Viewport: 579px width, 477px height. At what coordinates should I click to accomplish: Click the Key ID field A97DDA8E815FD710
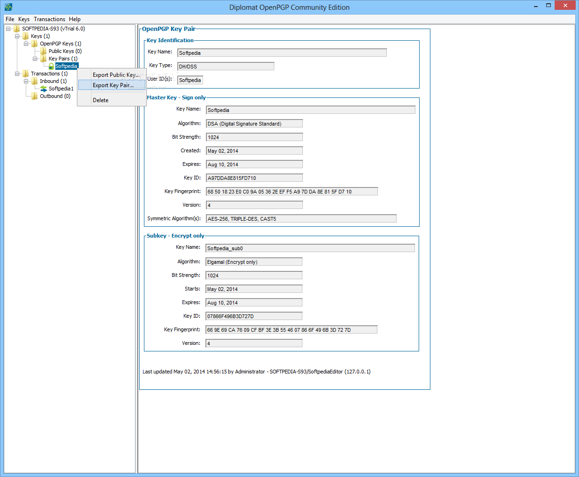pyautogui.click(x=254, y=178)
